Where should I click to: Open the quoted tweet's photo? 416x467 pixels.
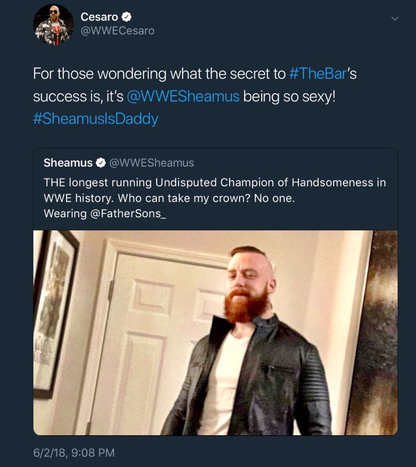[x=215, y=333]
